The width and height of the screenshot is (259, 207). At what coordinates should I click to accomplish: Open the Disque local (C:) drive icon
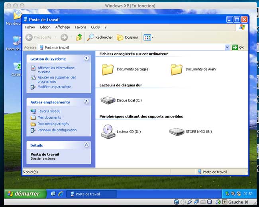(x=108, y=100)
